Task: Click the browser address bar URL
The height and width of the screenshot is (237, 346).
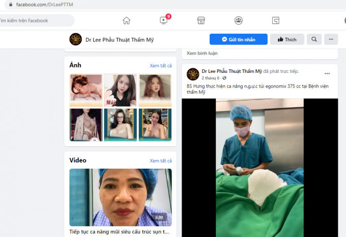Action: pos(46,4)
